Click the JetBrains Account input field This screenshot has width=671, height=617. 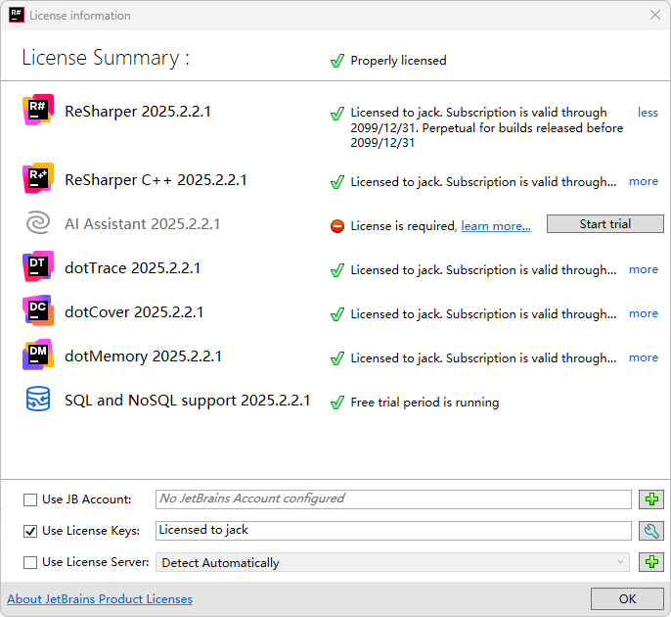pos(393,498)
